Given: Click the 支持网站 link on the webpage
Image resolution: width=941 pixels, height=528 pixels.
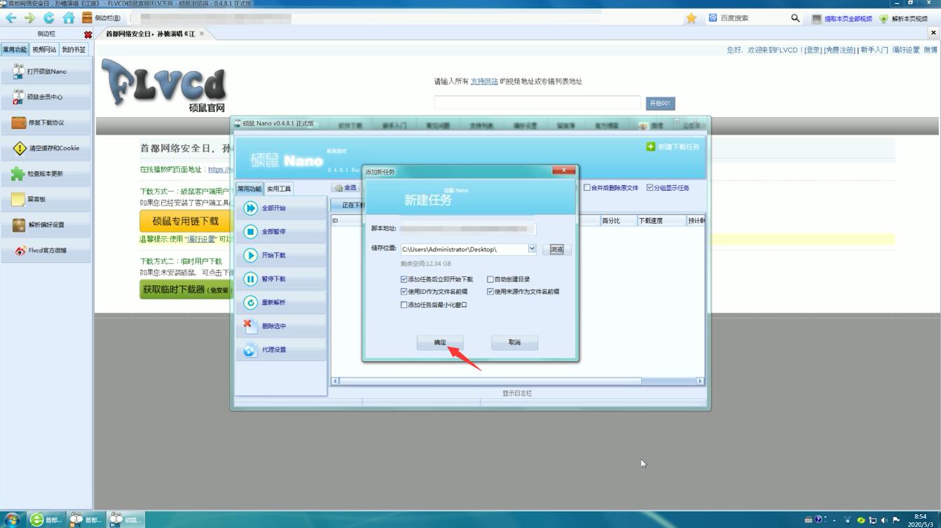Looking at the screenshot, I should [484, 81].
